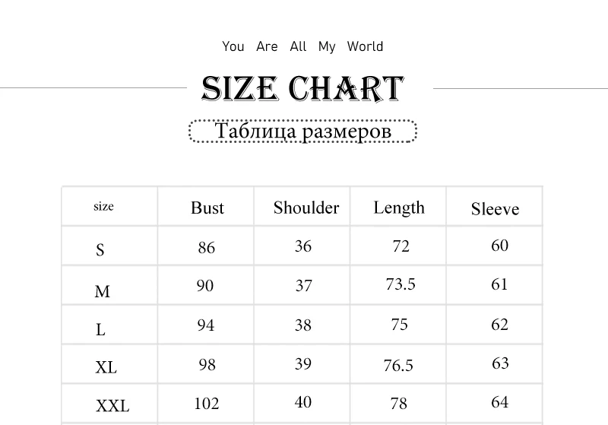
Task: Click the SIZE CHART heading
Action: [x=302, y=88]
